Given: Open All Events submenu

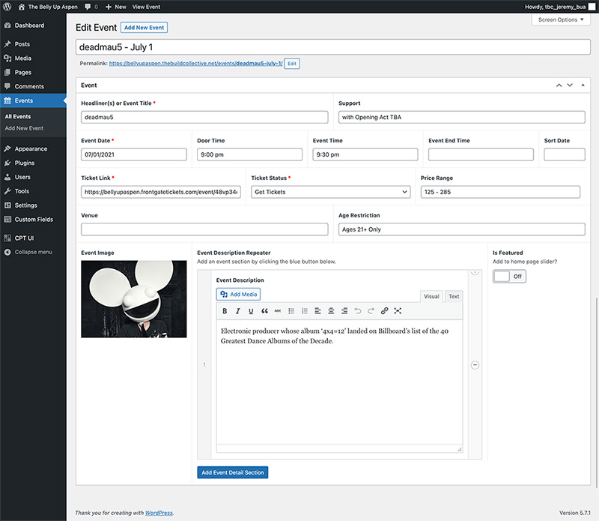Looking at the screenshot, I should click(18, 116).
